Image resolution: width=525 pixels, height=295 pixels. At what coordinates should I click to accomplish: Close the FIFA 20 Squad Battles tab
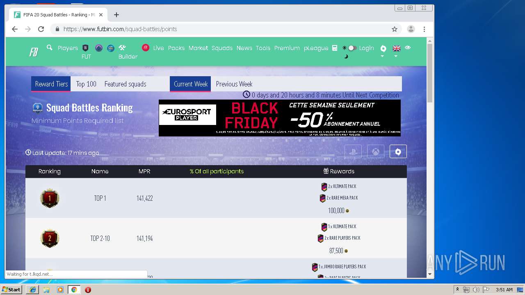[x=101, y=15]
